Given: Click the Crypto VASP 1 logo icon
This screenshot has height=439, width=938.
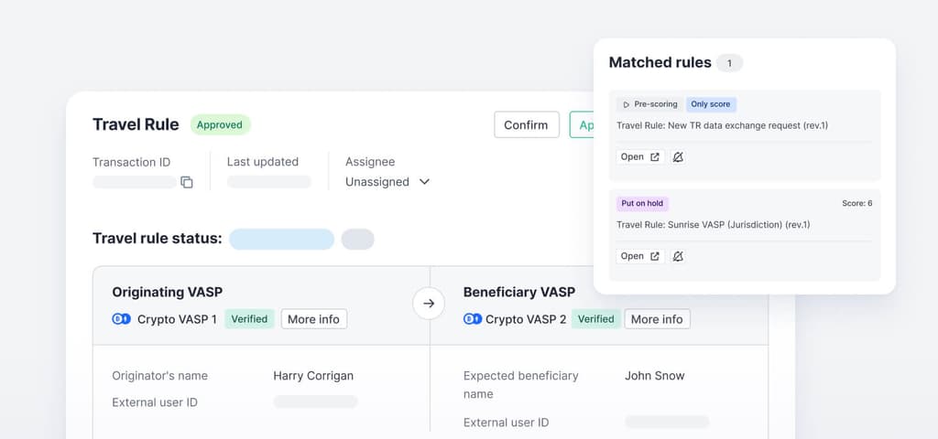Looking at the screenshot, I should pos(121,319).
